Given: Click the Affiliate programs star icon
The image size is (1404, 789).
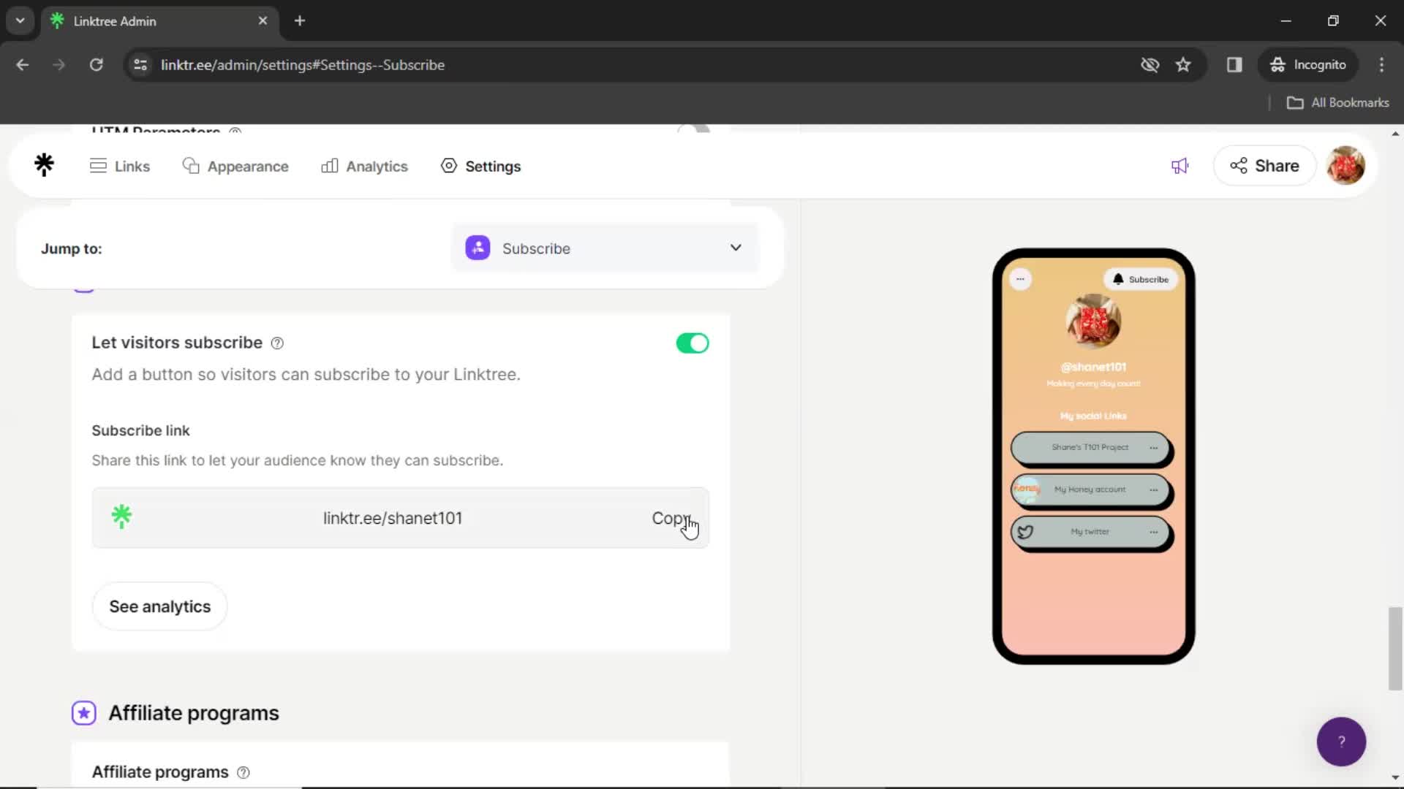Looking at the screenshot, I should [84, 713].
